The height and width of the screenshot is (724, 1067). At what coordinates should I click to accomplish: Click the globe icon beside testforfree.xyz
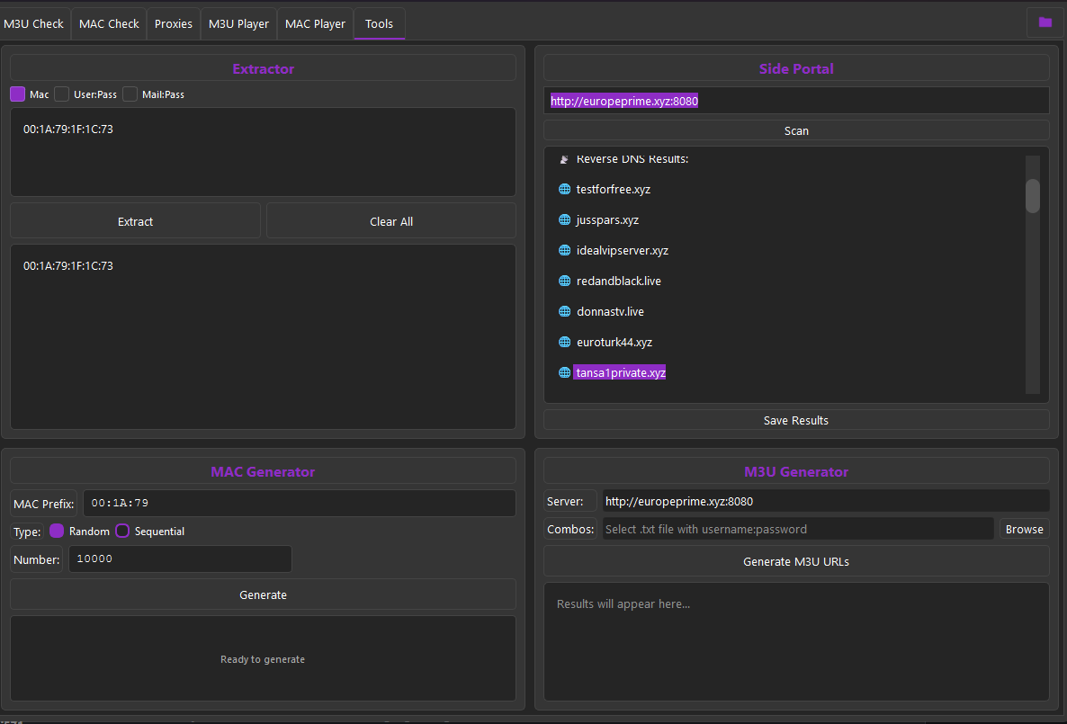[x=563, y=189]
